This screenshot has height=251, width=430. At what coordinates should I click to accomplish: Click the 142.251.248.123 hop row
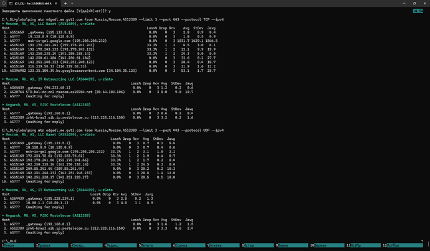(108, 62)
